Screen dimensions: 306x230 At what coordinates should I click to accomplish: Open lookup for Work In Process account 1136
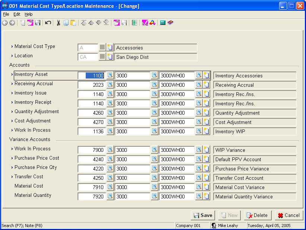(110, 131)
